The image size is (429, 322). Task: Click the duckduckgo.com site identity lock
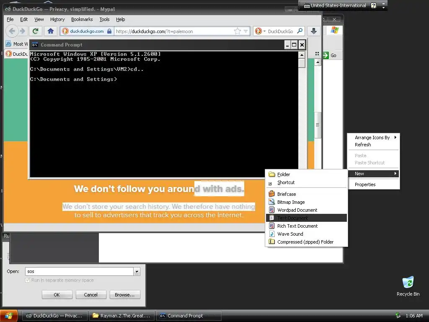point(109,31)
